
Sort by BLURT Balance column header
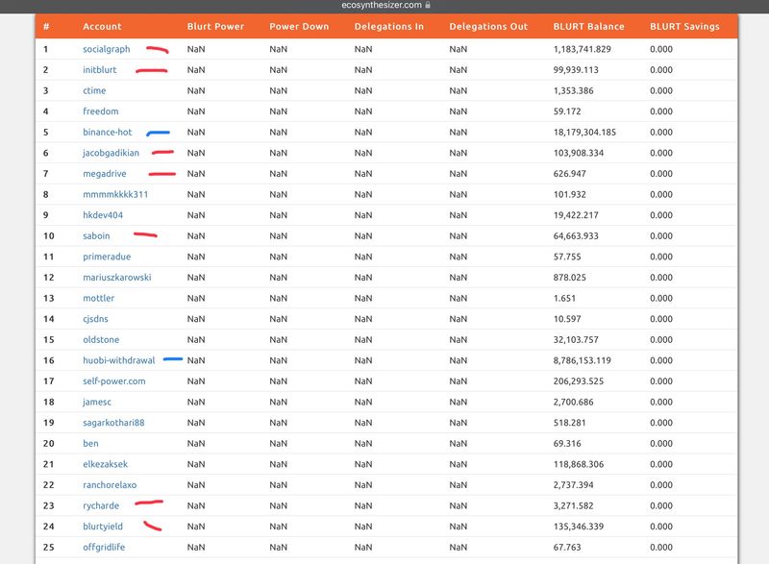(588, 27)
